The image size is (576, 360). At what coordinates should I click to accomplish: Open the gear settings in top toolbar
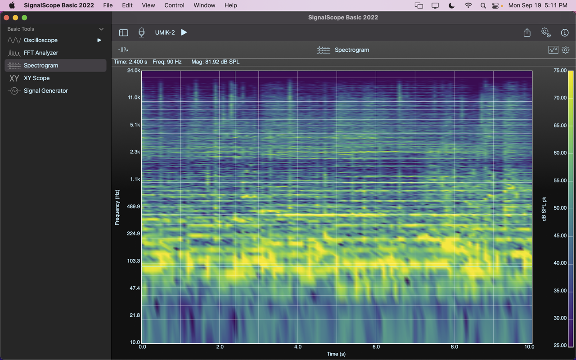[x=545, y=32]
